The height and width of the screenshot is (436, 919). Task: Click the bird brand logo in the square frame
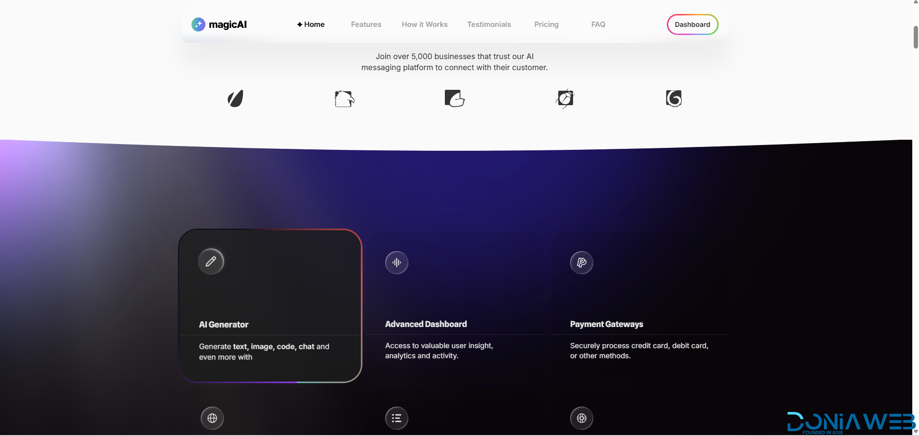344,99
